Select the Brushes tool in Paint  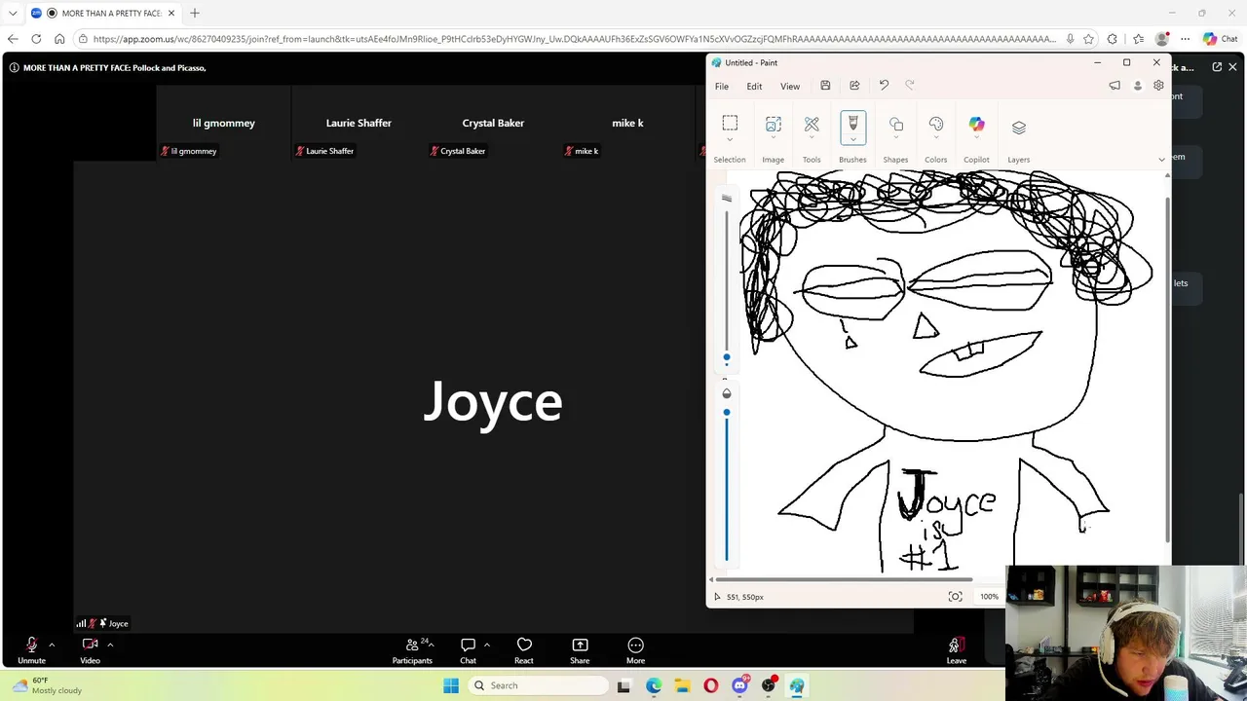coord(852,124)
